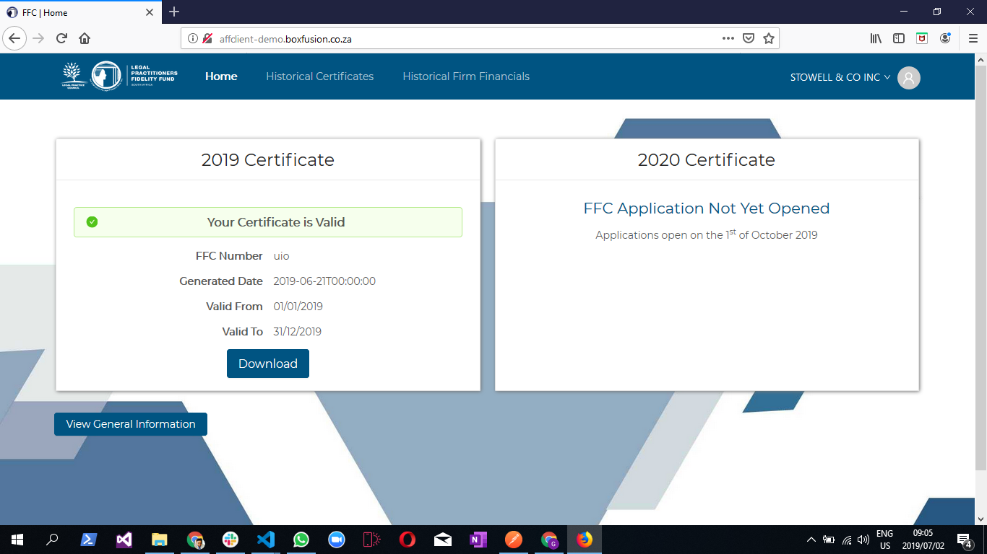Navigate back with the browser back arrow
Viewport: 987px width, 554px height.
(14, 39)
